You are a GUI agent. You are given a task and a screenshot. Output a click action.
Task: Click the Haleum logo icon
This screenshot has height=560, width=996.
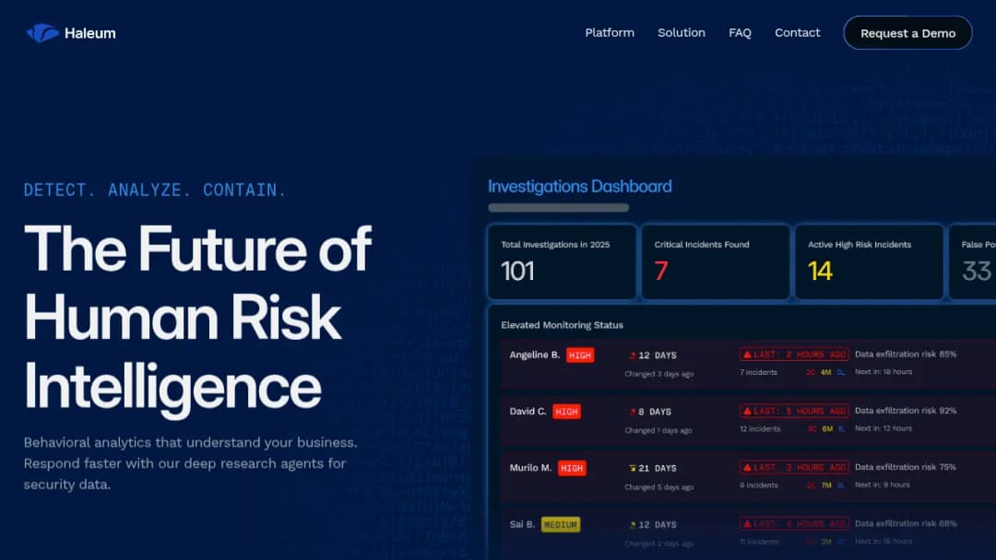point(41,33)
